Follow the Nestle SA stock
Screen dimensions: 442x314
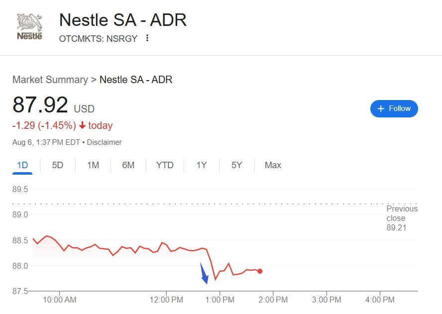pyautogui.click(x=394, y=108)
